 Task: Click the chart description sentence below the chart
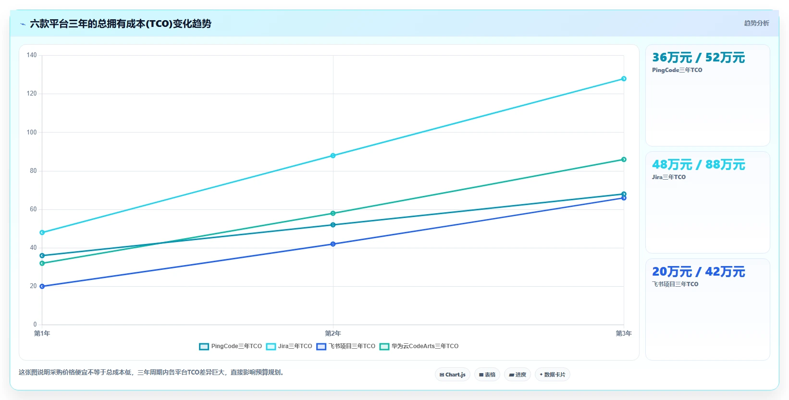152,372
